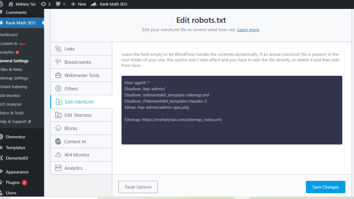Open the updates icon showing 2

(43, 4)
